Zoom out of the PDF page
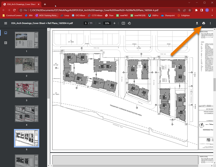The image size is (216, 167). click(x=100, y=23)
